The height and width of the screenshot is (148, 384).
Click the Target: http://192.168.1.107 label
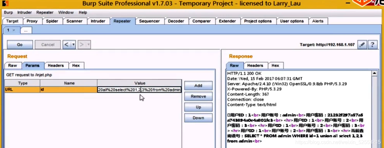coord(327,45)
